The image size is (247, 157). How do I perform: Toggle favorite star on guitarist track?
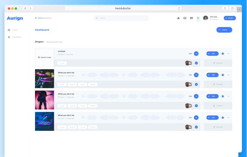223,96
